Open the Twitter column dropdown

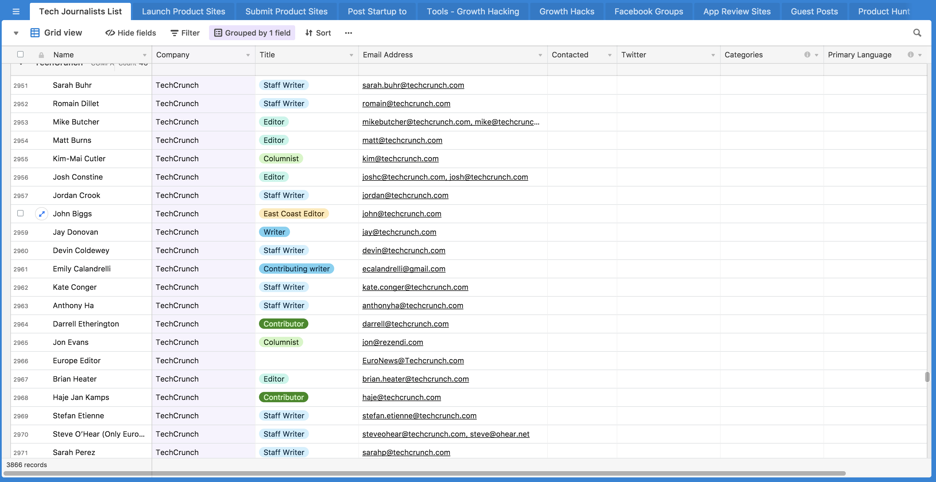713,55
